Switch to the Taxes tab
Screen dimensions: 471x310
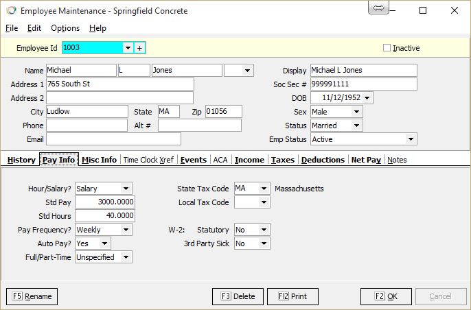pyautogui.click(x=282, y=160)
